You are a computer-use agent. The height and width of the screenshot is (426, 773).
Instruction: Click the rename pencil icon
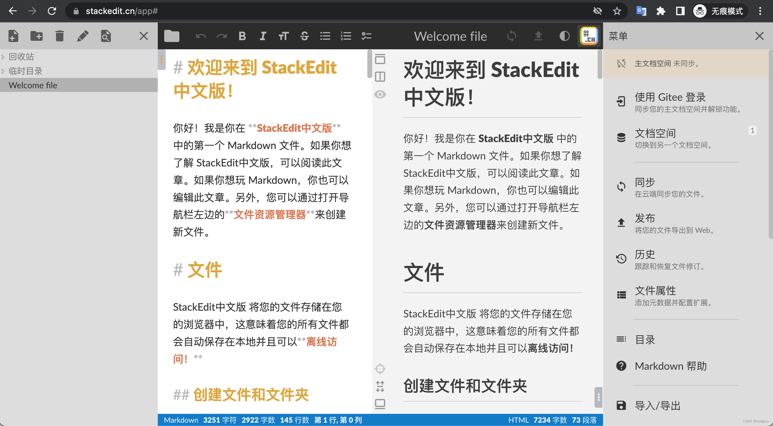coord(83,36)
